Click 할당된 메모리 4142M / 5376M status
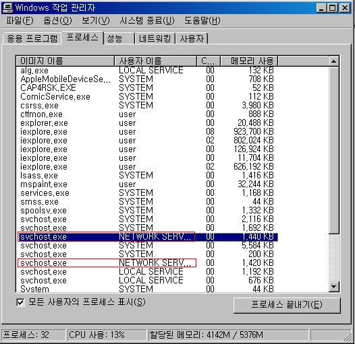 227,335
